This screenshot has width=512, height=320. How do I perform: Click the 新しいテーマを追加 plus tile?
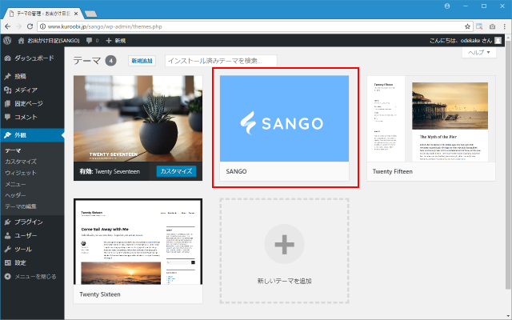coord(284,250)
